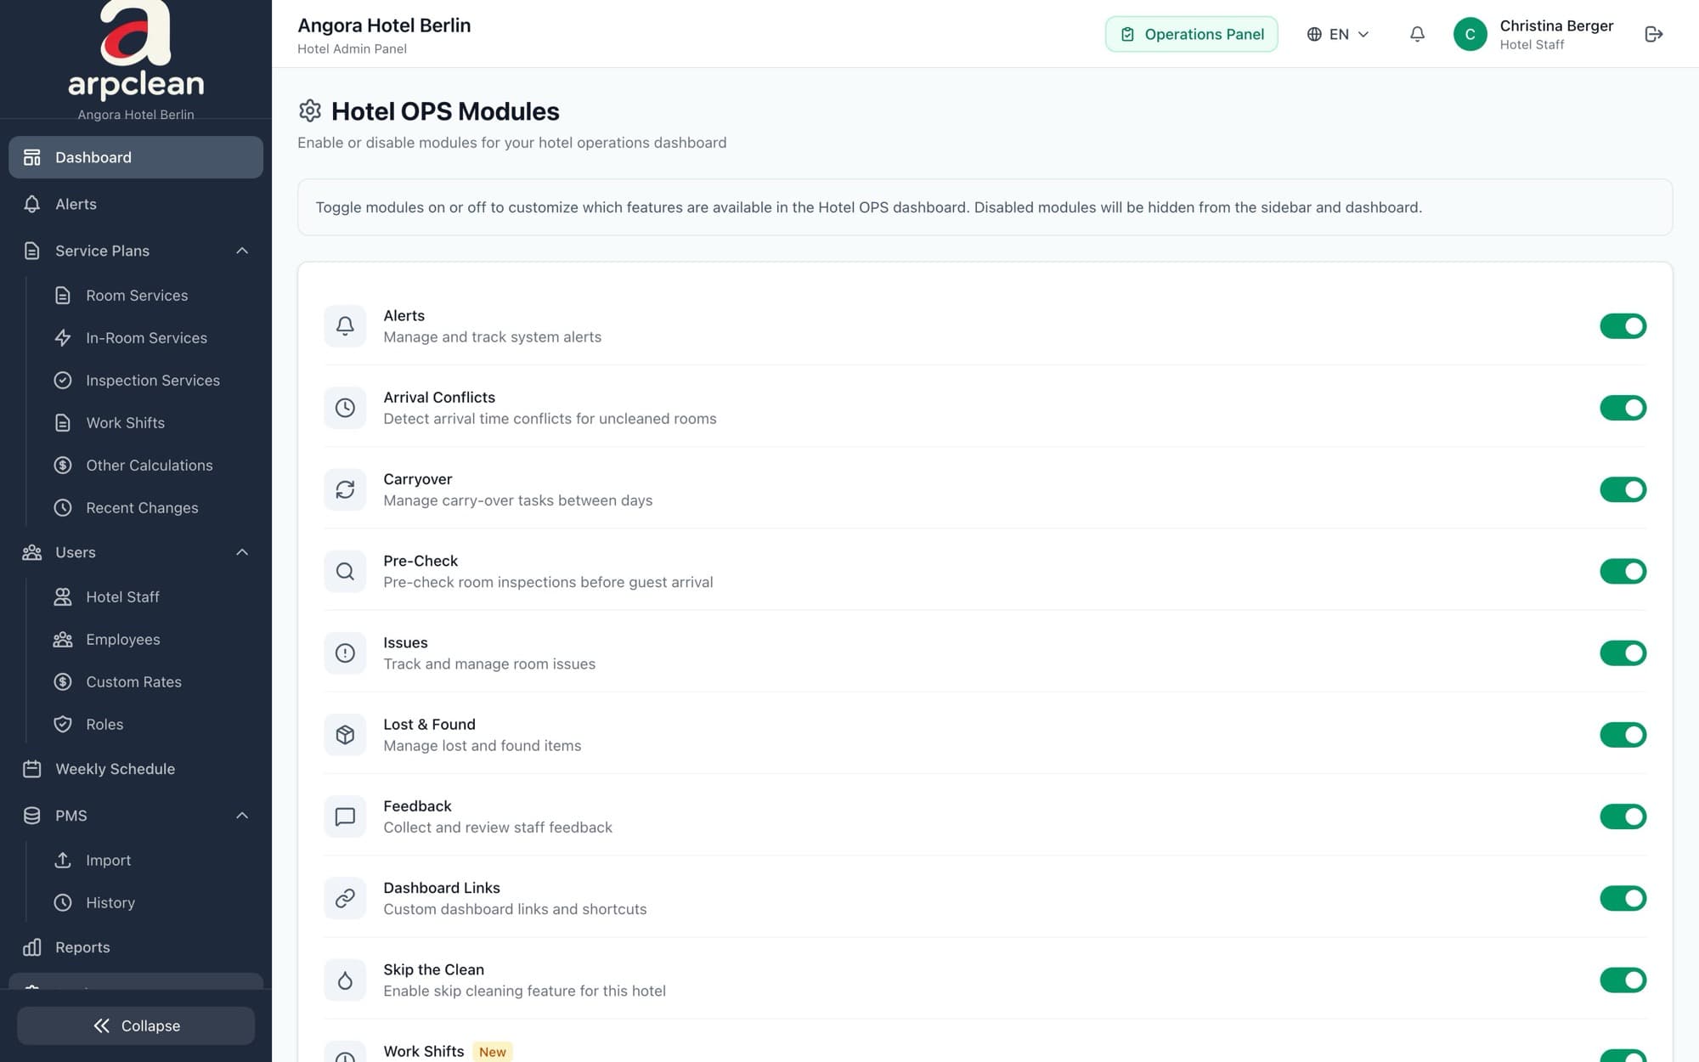Viewport: 1699px width, 1062px height.
Task: Collapse the PMS section chevron
Action: click(242, 816)
